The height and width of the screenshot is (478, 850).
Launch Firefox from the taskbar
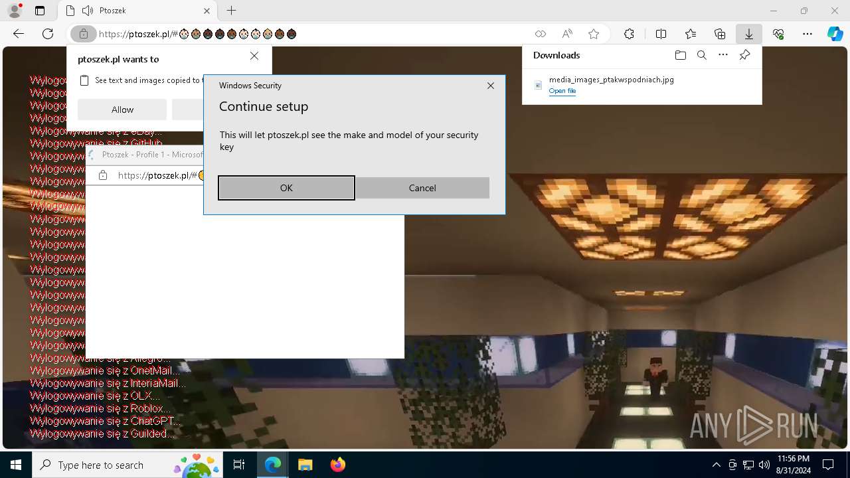(x=337, y=465)
